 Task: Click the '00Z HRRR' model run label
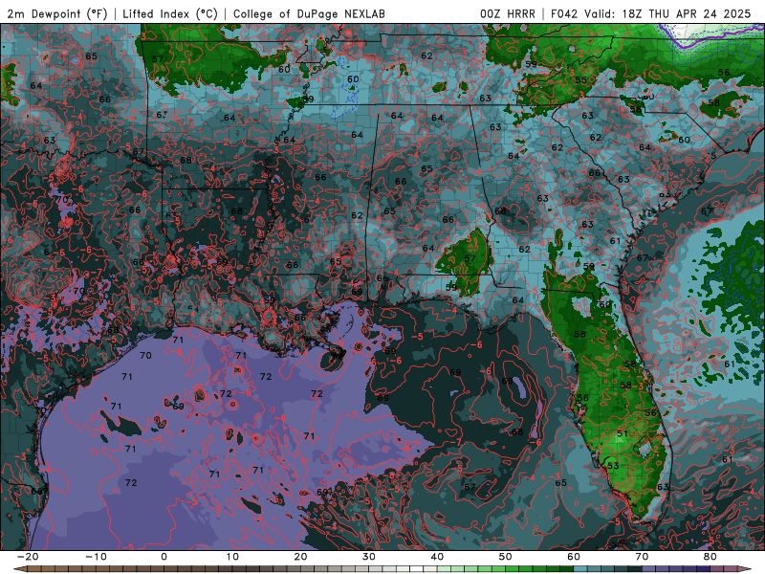click(x=508, y=14)
